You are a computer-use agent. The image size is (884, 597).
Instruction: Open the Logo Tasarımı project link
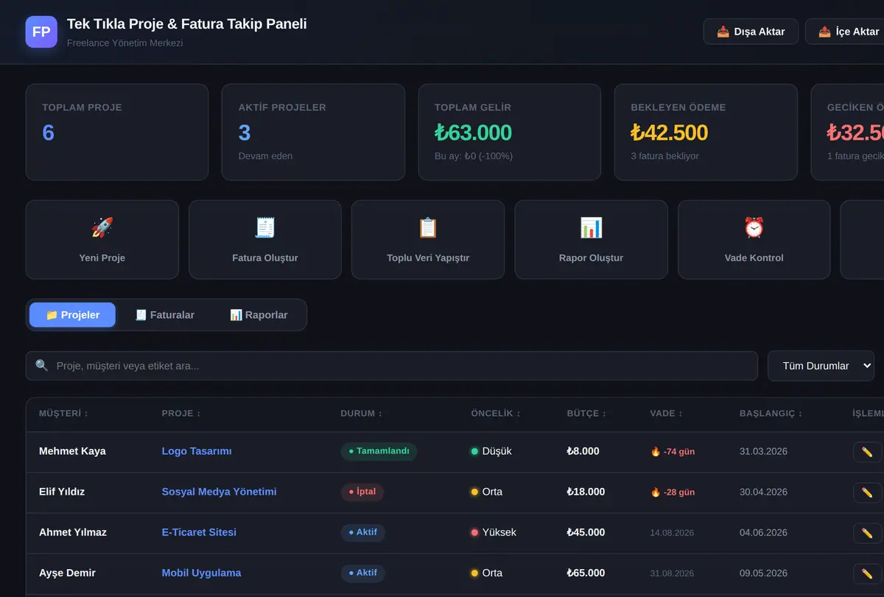tap(197, 451)
